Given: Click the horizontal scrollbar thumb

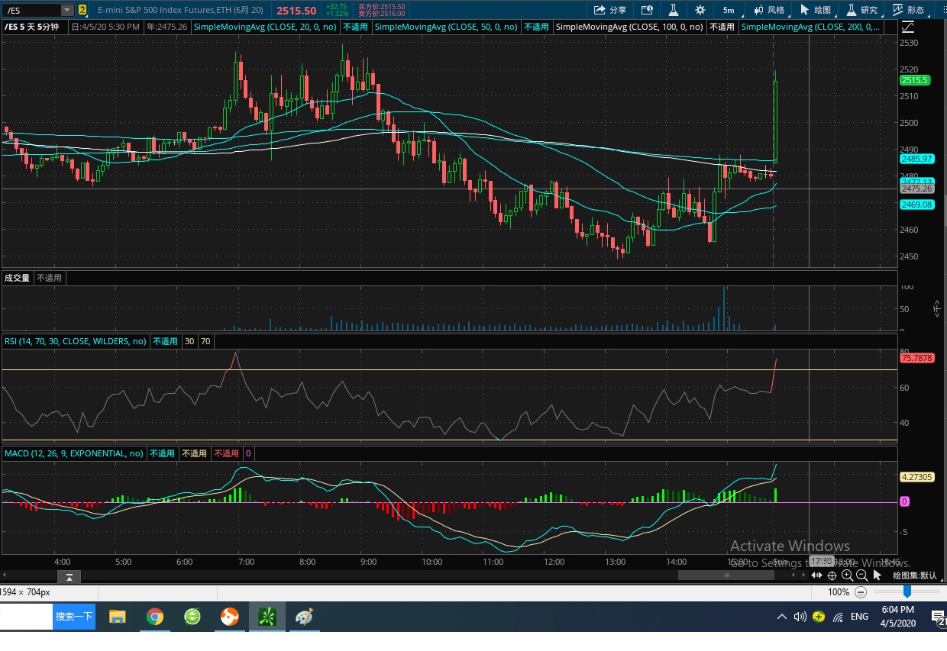Looking at the screenshot, I should [x=727, y=575].
